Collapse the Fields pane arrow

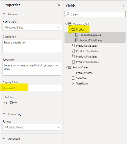(x=123, y=6)
